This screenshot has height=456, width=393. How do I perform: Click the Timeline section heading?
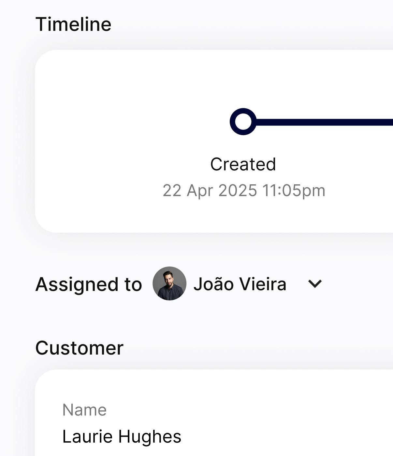[73, 24]
